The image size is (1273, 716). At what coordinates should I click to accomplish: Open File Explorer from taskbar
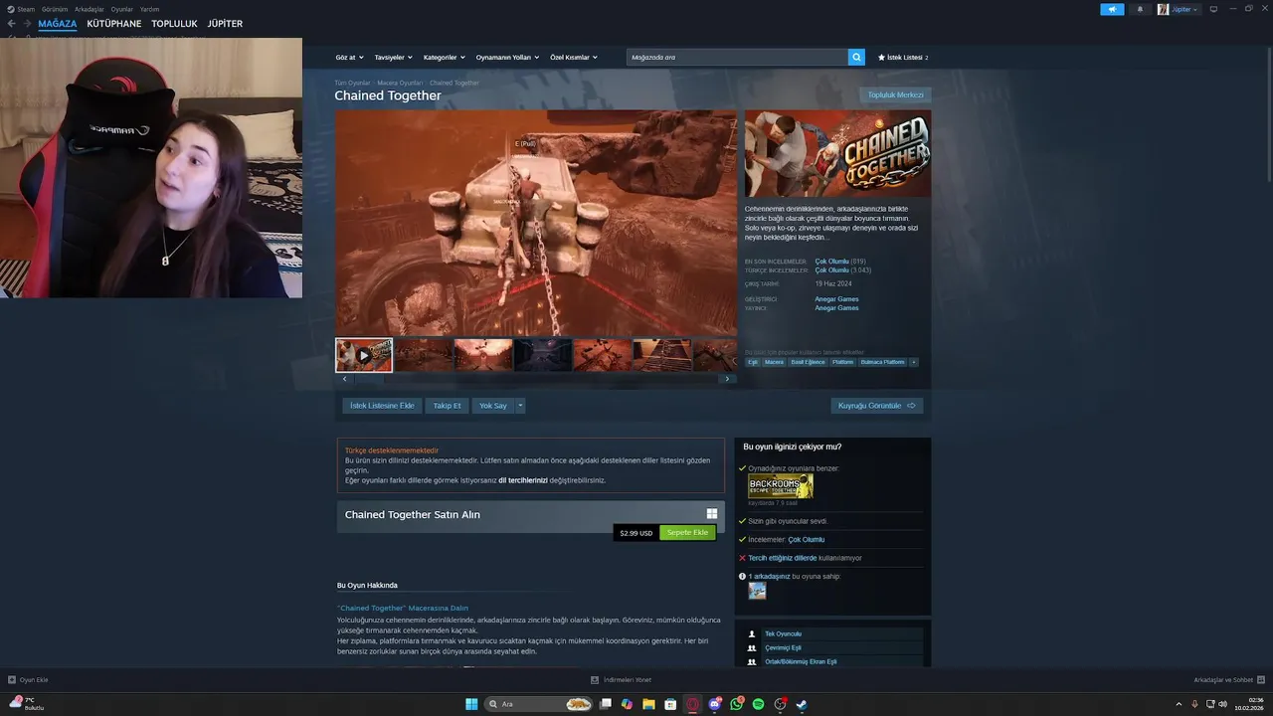coord(648,704)
